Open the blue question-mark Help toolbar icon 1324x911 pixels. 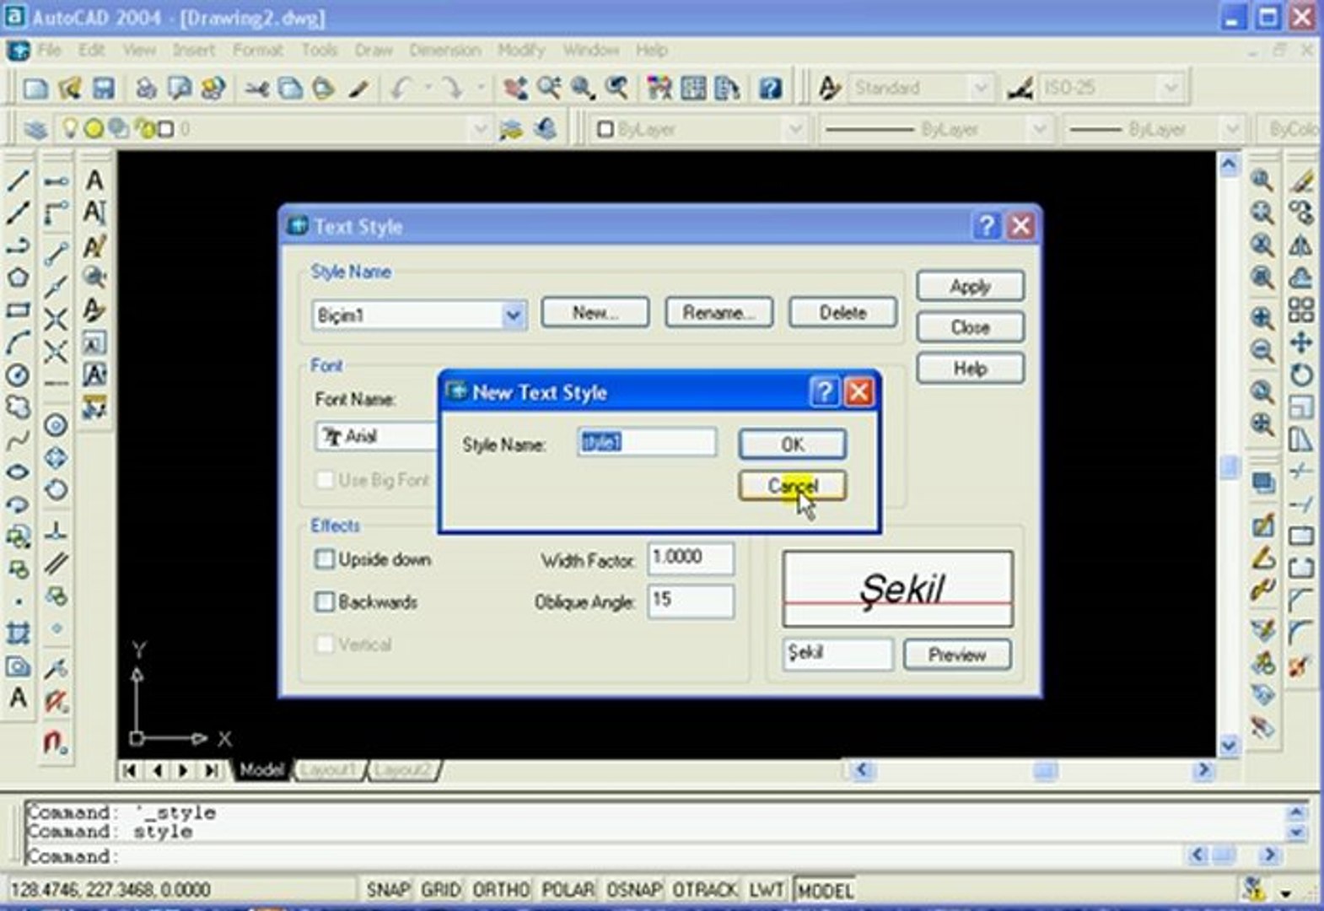click(770, 88)
